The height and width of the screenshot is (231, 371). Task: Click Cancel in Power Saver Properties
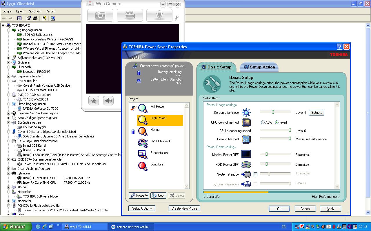pyautogui.click(x=305, y=209)
